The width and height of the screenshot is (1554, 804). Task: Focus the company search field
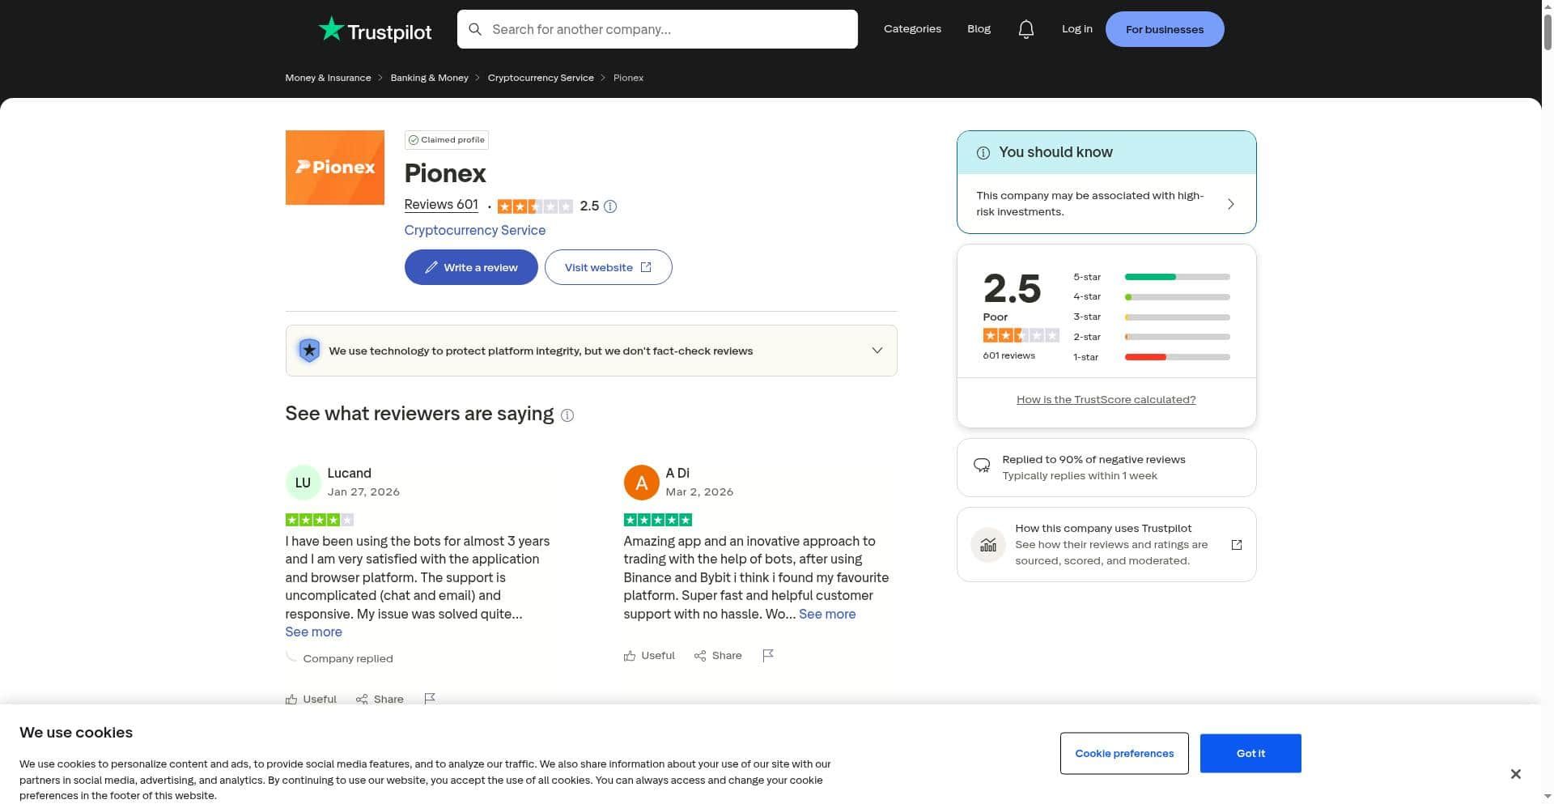pyautogui.click(x=657, y=29)
